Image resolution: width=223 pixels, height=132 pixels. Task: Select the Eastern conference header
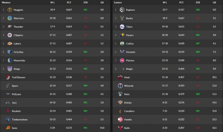coord(118,2)
